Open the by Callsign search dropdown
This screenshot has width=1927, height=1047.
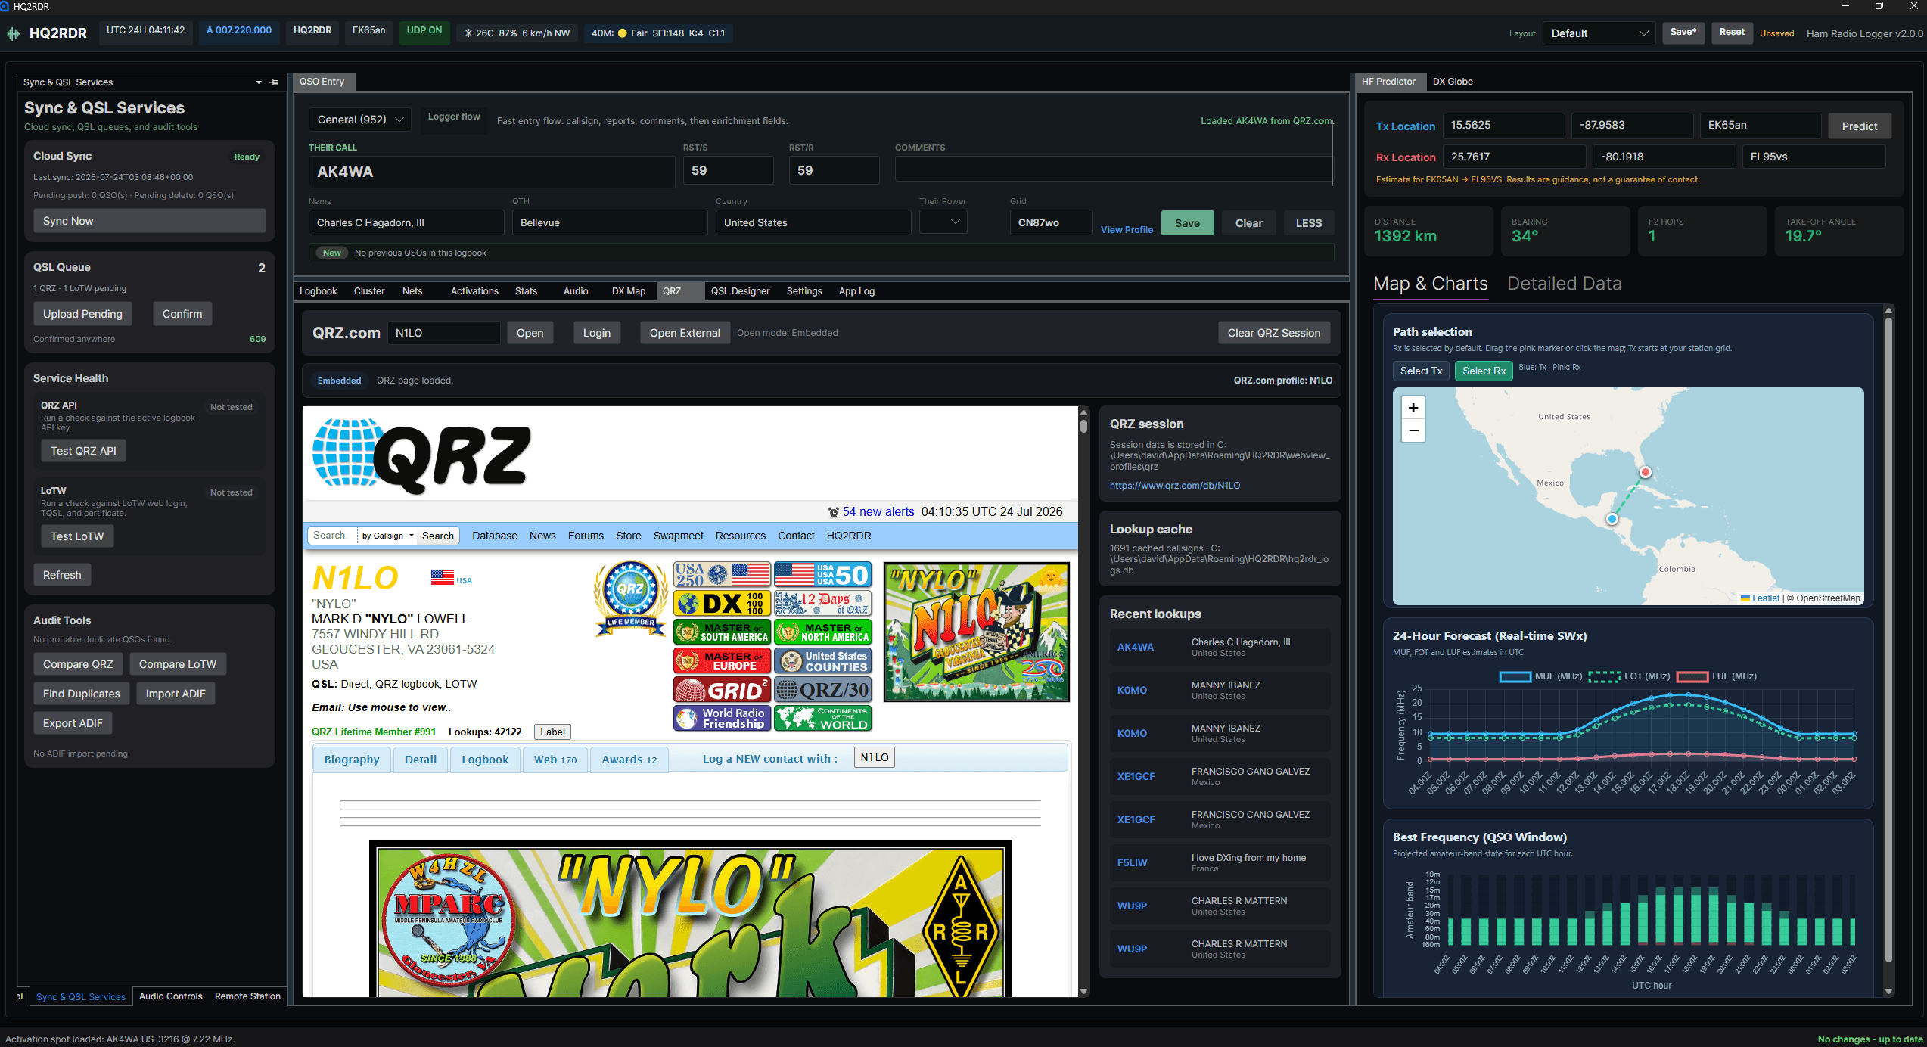coord(387,536)
